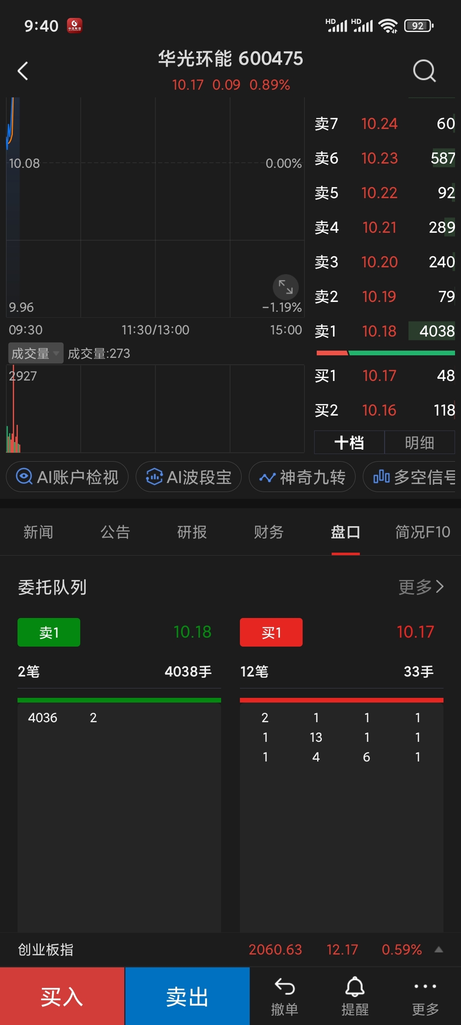Tap the 4038手 sell queue total
The image size is (461, 1025).
coord(188,671)
